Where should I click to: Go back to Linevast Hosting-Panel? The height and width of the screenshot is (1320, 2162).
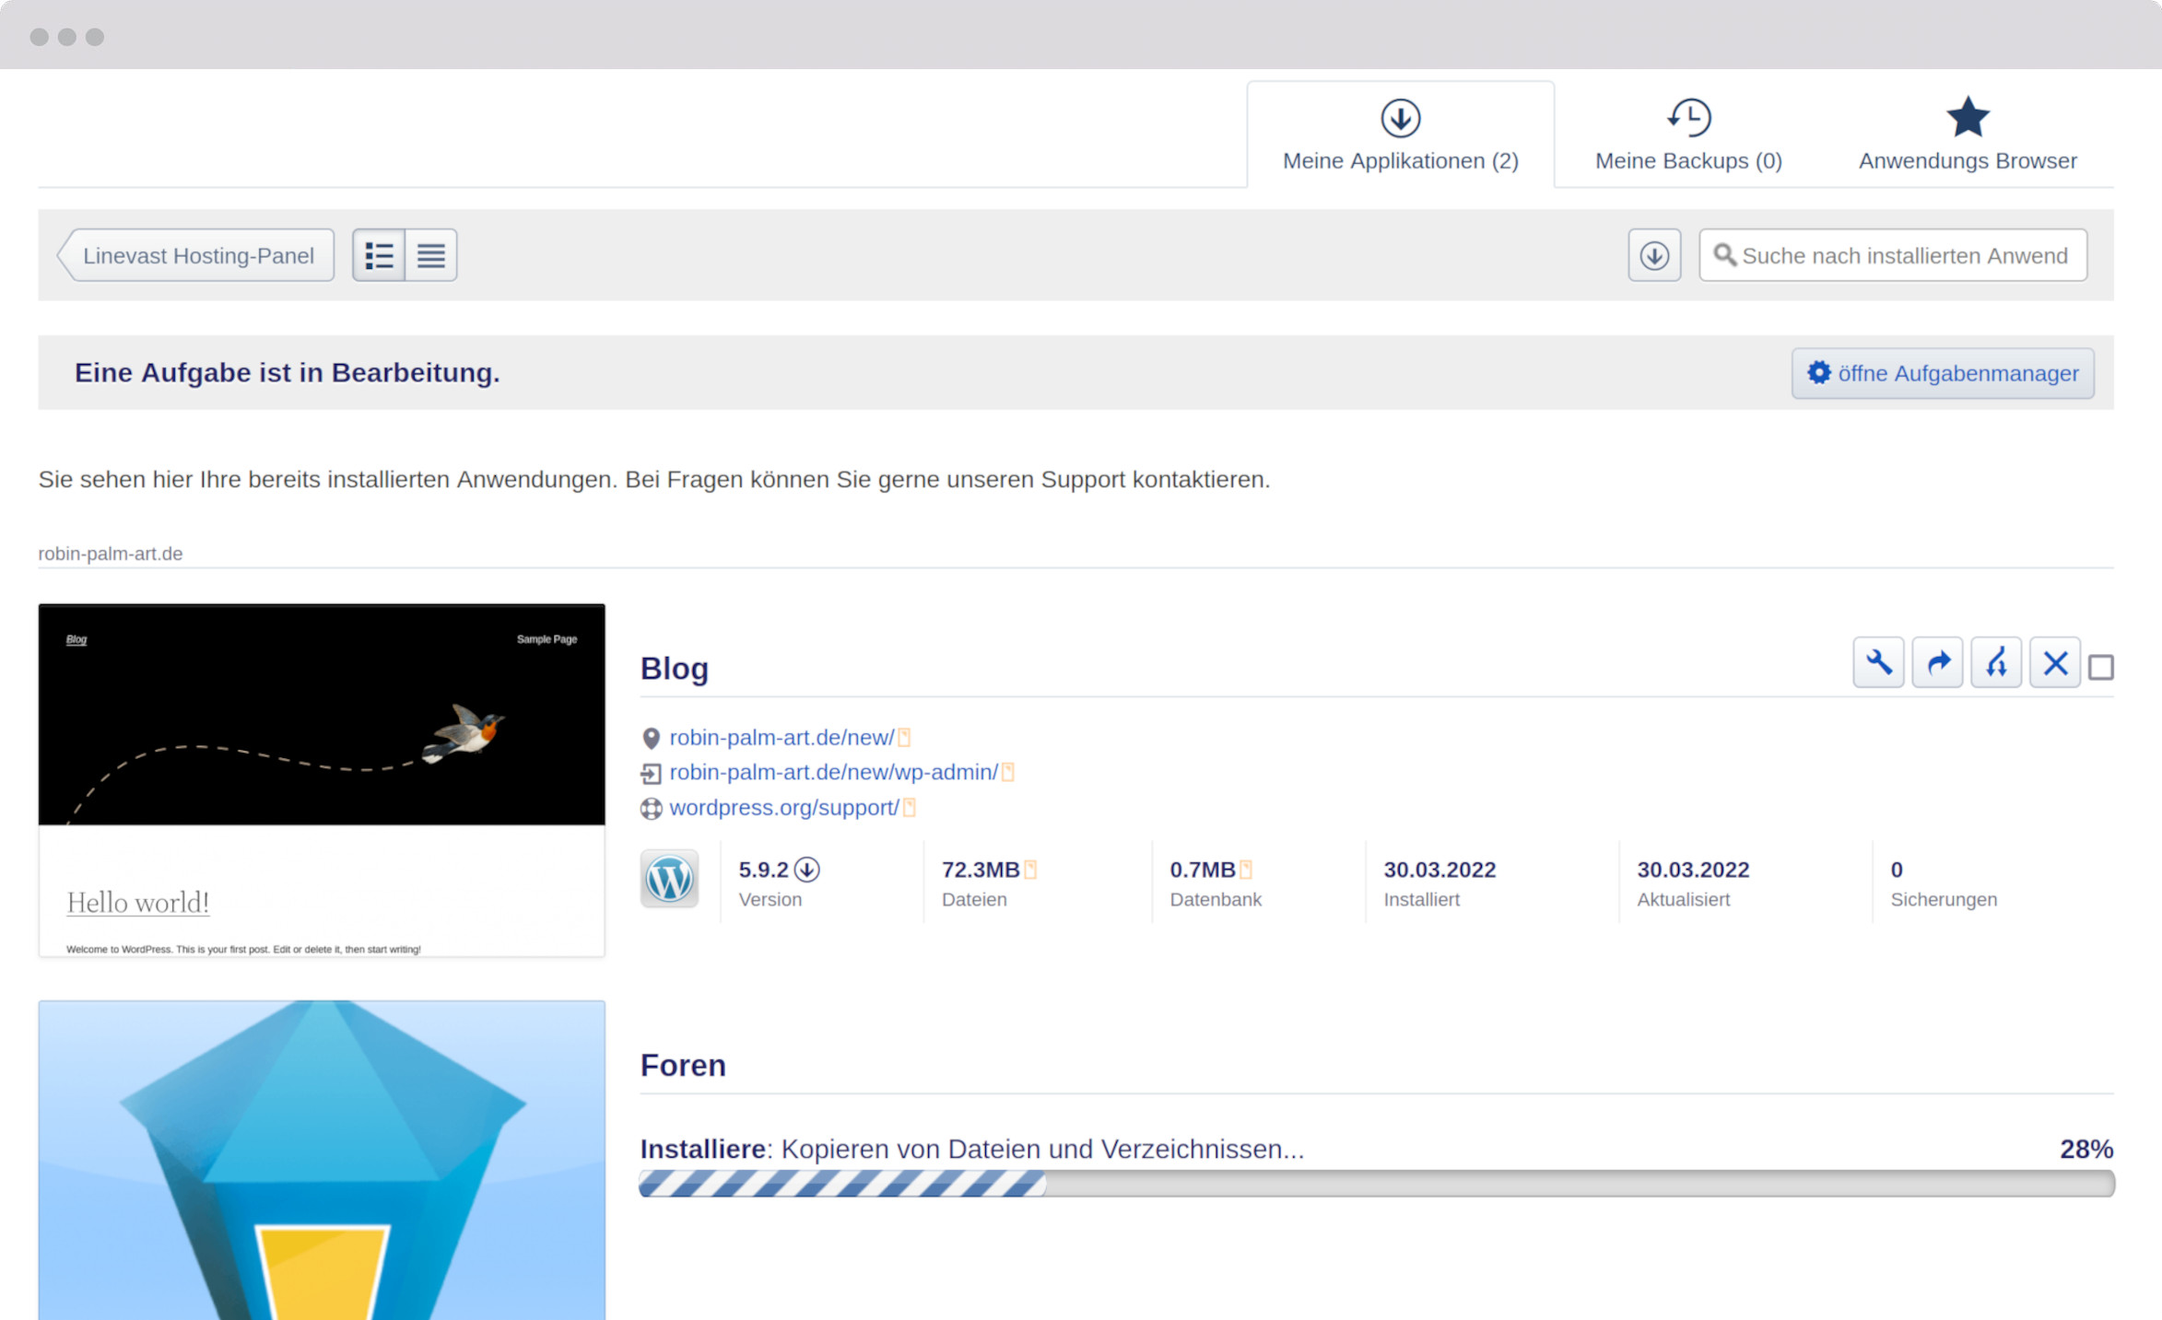[x=196, y=255]
